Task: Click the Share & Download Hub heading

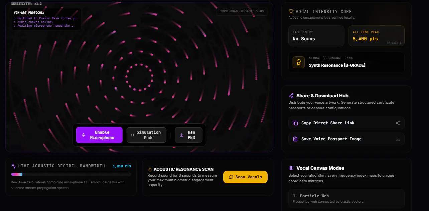Action: pyautogui.click(x=322, y=96)
